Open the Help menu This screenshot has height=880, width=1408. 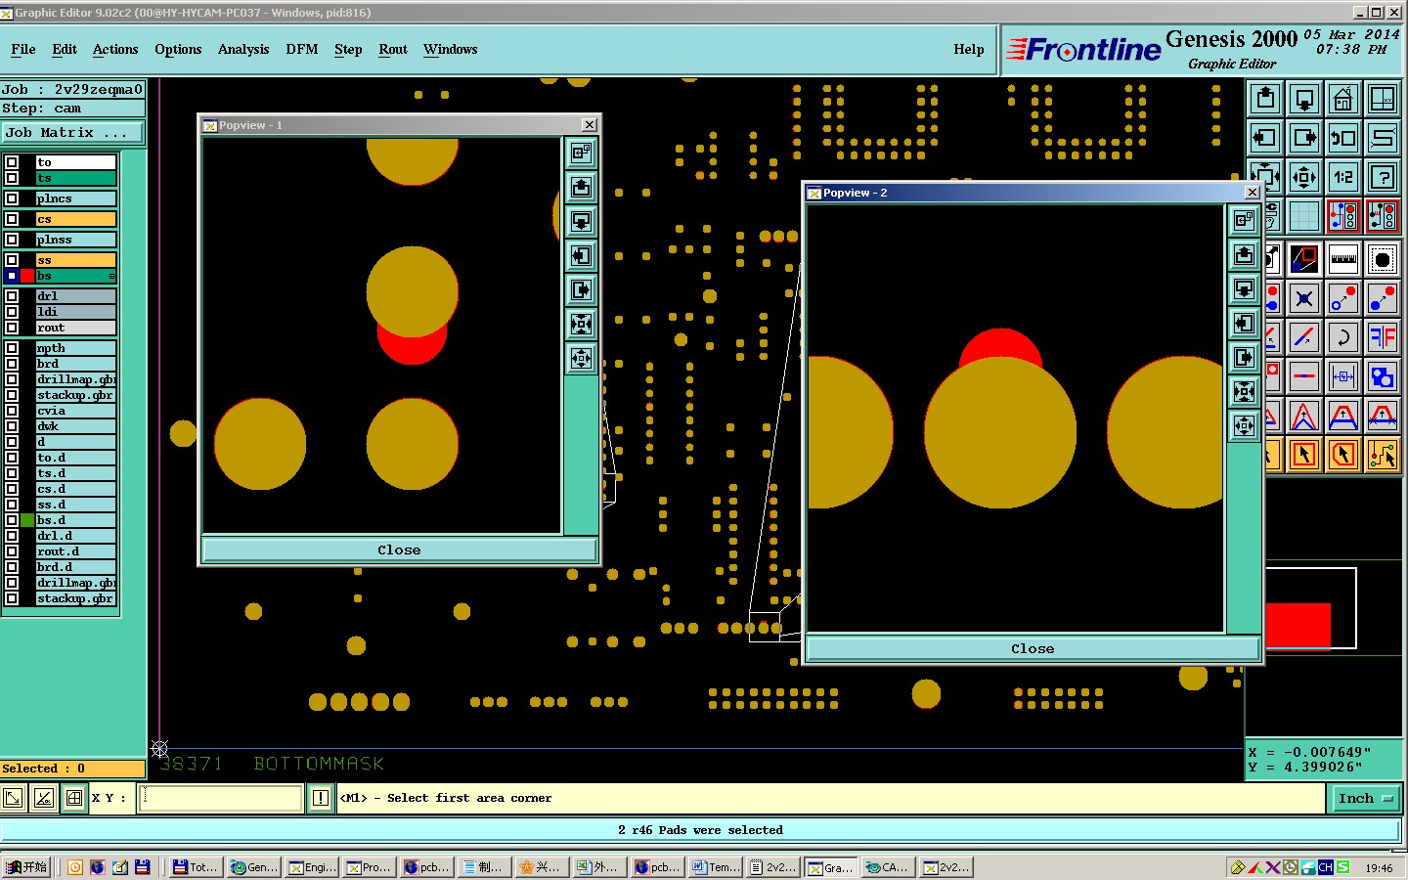[969, 49]
